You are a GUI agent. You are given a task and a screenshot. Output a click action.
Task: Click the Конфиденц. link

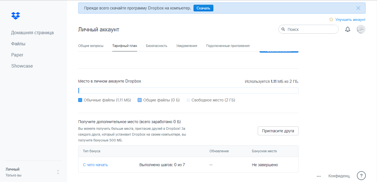point(339,176)
